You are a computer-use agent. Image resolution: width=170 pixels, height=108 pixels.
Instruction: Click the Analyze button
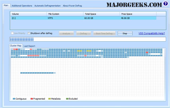(66, 33)
